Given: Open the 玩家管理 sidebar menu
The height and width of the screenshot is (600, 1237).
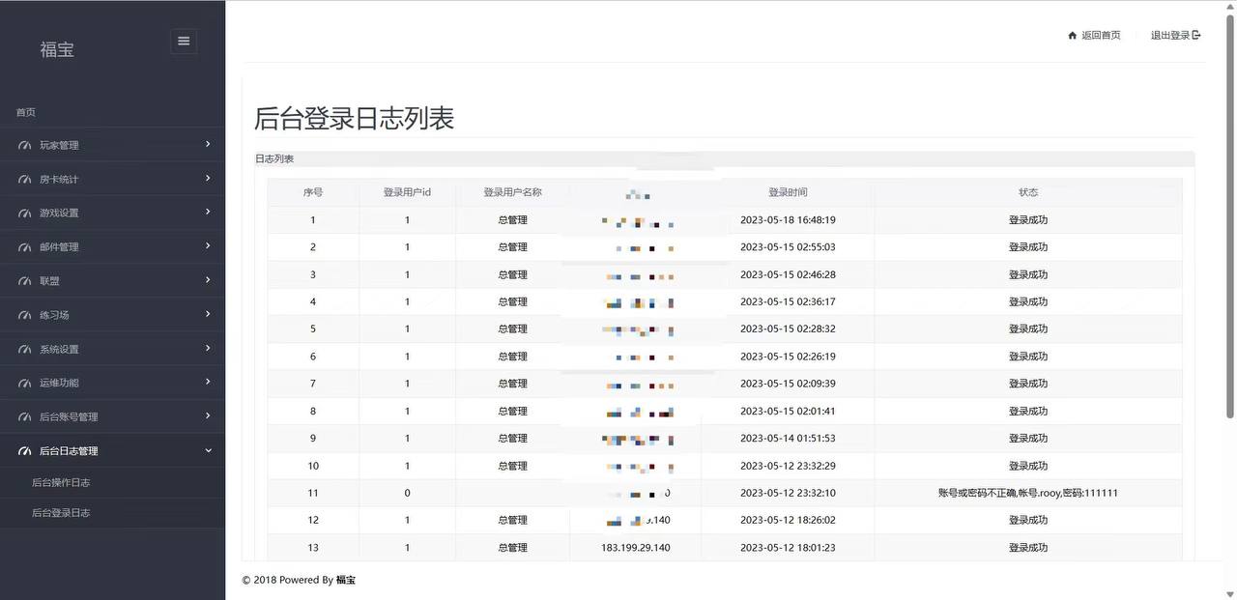Looking at the screenshot, I should (x=112, y=145).
